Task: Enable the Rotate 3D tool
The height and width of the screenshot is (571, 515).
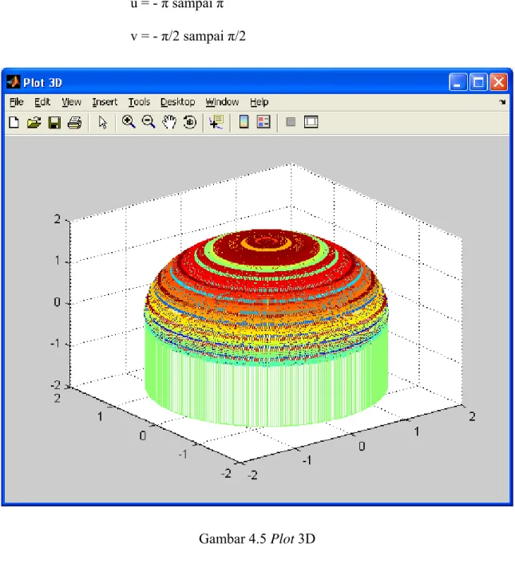Action: coord(189,122)
